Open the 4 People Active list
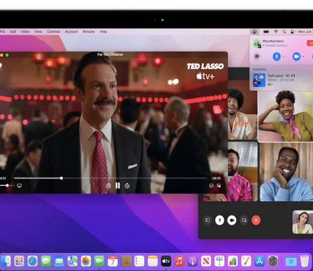Viewport: 313px width, 271px height. (275, 46)
